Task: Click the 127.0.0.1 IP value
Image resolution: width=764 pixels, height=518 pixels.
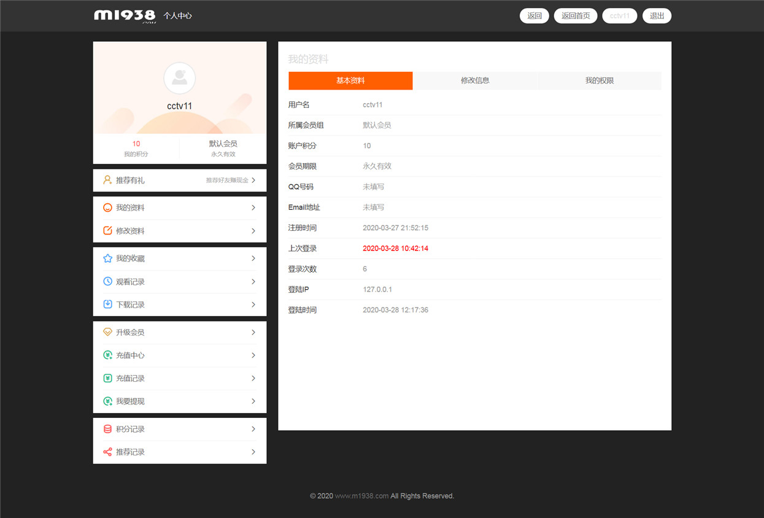Action: coord(377,290)
